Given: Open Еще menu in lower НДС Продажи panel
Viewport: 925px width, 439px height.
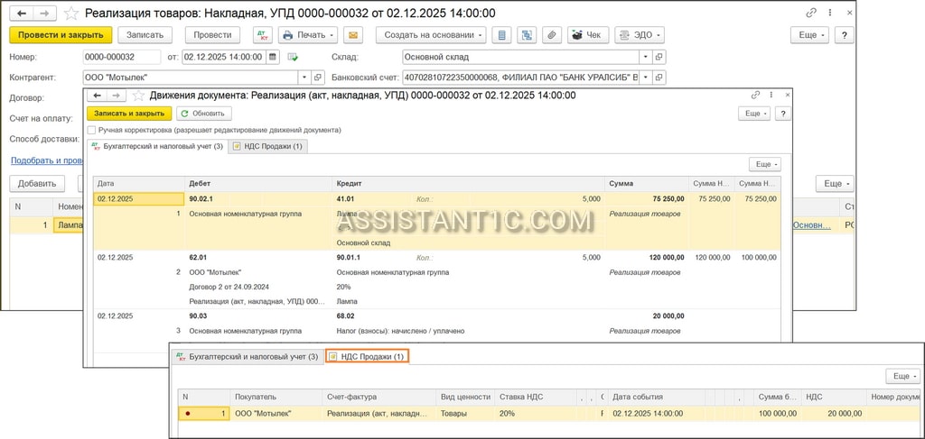Looking at the screenshot, I should tap(902, 376).
